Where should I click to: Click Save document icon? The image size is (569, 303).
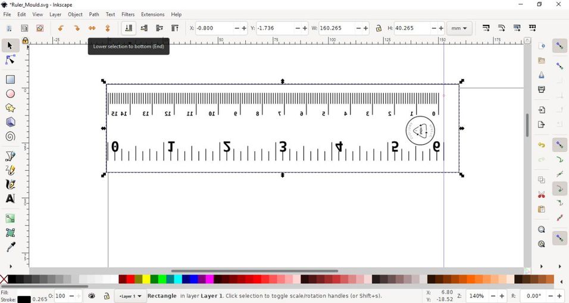542,75
